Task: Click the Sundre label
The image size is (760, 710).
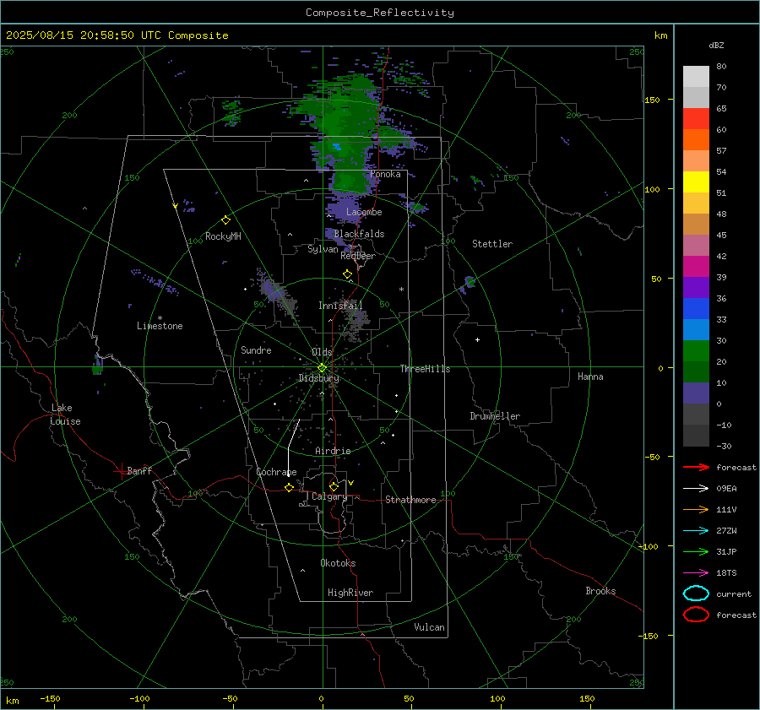Action: coord(256,350)
